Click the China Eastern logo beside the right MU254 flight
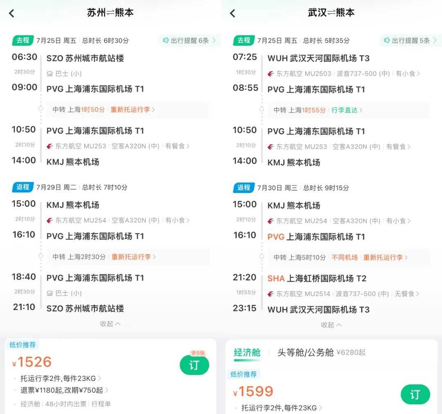Viewport: 442px width, 414px height. click(x=271, y=219)
